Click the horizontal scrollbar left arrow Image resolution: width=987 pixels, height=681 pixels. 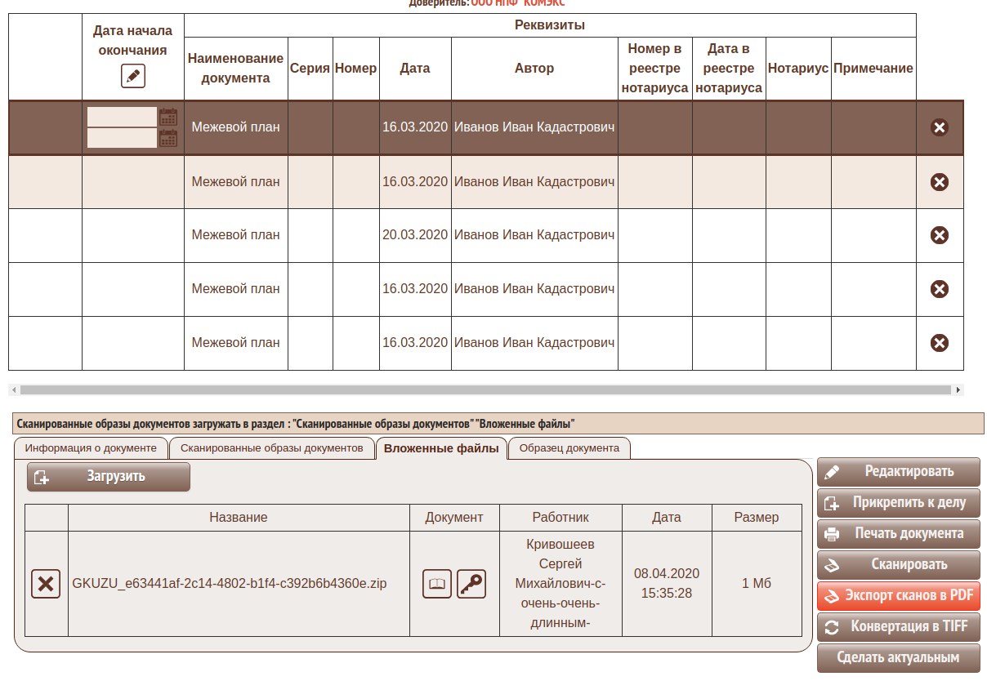(14, 390)
